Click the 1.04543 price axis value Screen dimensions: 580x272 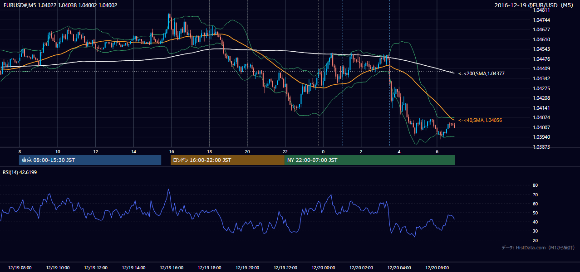tap(542, 49)
